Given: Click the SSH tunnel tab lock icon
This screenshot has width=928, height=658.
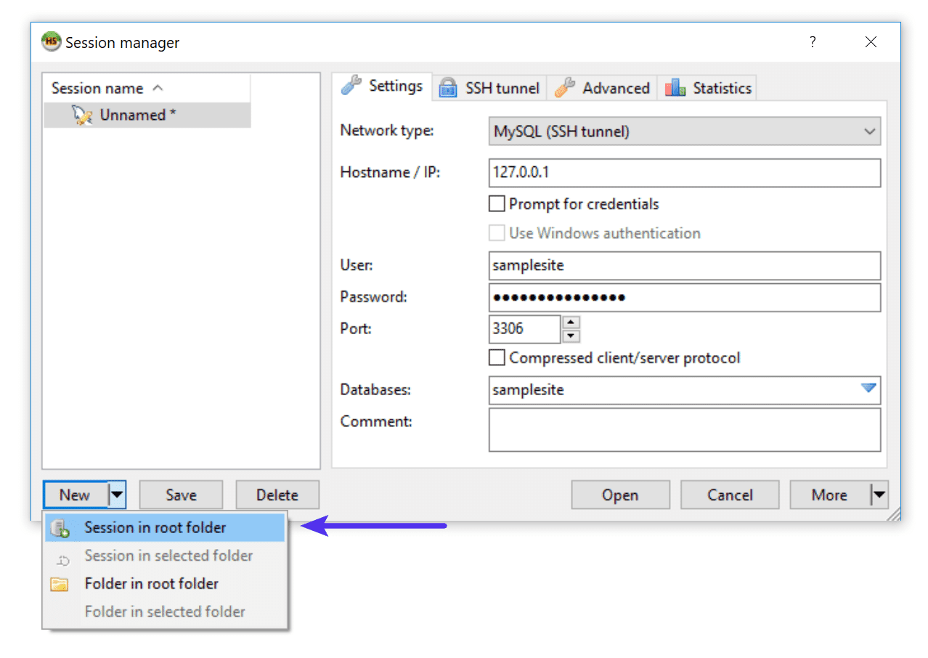Looking at the screenshot, I should 449,87.
